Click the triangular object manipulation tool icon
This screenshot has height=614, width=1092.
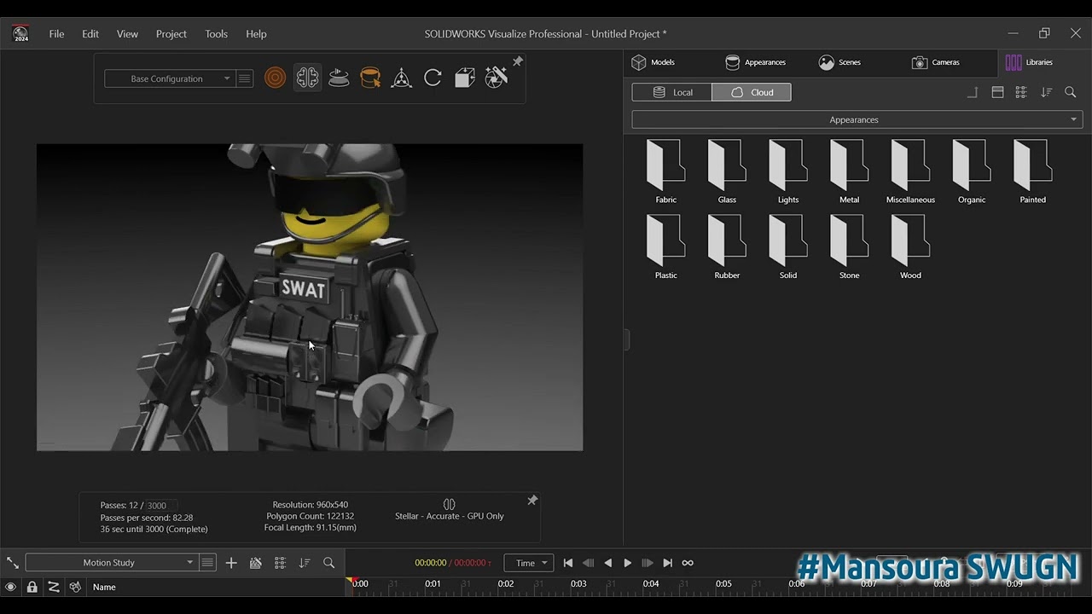pos(401,78)
